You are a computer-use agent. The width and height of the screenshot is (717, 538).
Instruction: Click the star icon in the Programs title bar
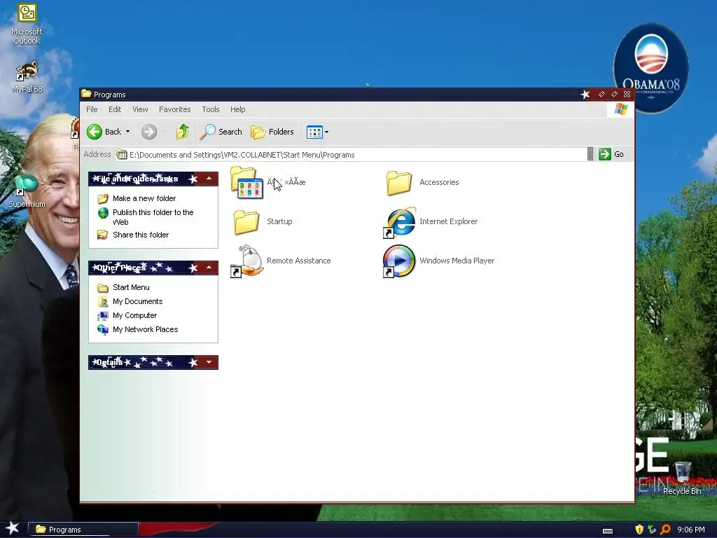585,95
